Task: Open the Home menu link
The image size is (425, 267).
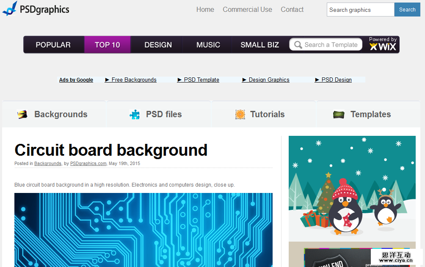Action: (x=205, y=10)
